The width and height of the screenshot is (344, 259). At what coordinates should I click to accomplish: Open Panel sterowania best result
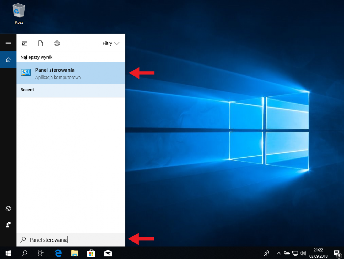[x=71, y=73]
